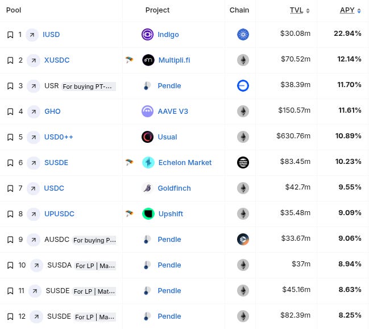
Task: Open the AAVE V3 project link
Action: click(x=173, y=112)
